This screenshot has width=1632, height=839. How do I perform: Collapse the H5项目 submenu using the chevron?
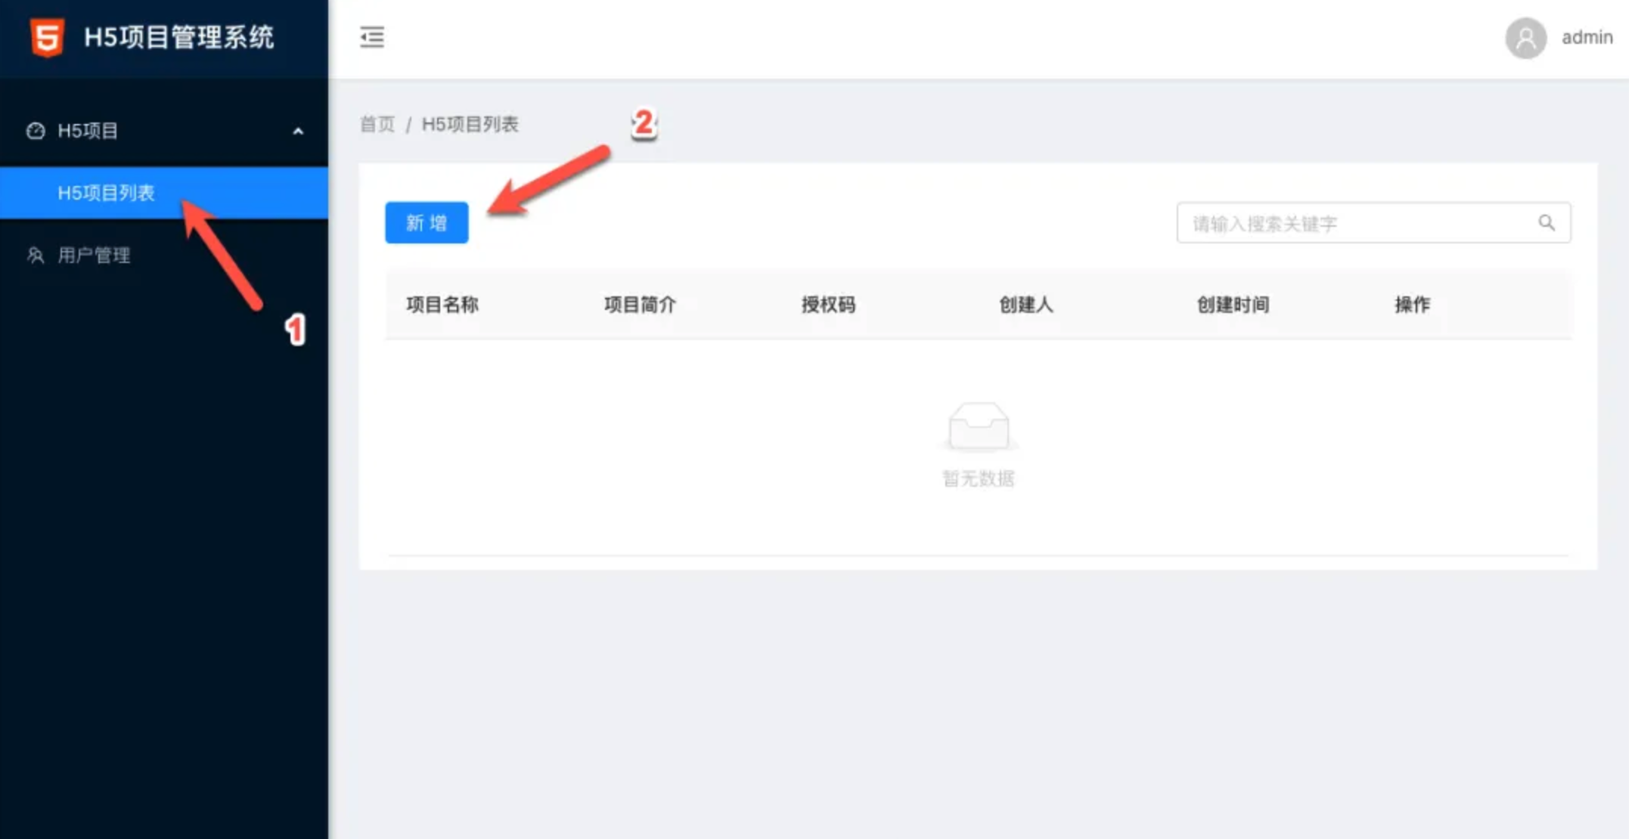[x=298, y=132]
